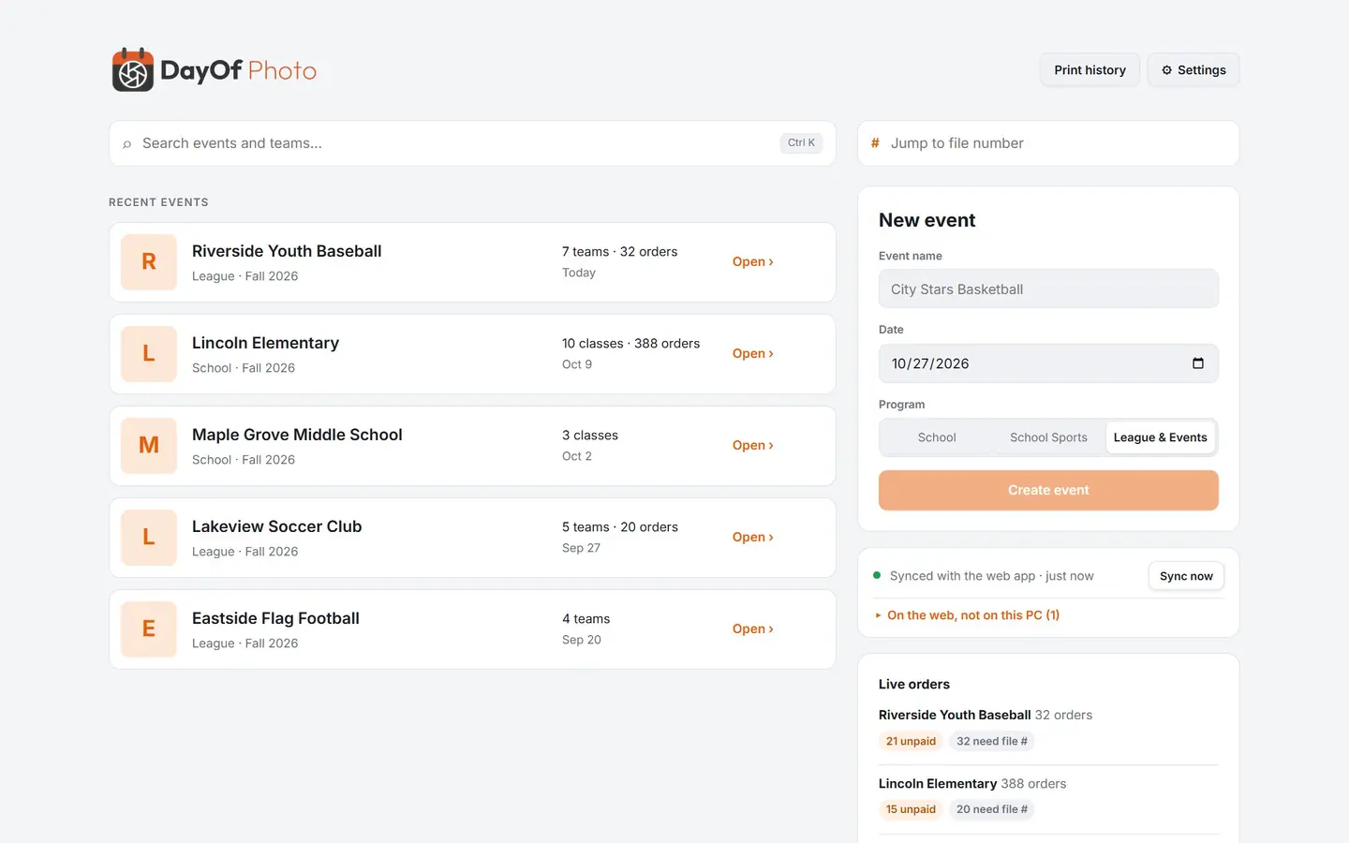Click the E avatar for Eastside Flag Football
The width and height of the screenshot is (1349, 843).
[x=149, y=629]
